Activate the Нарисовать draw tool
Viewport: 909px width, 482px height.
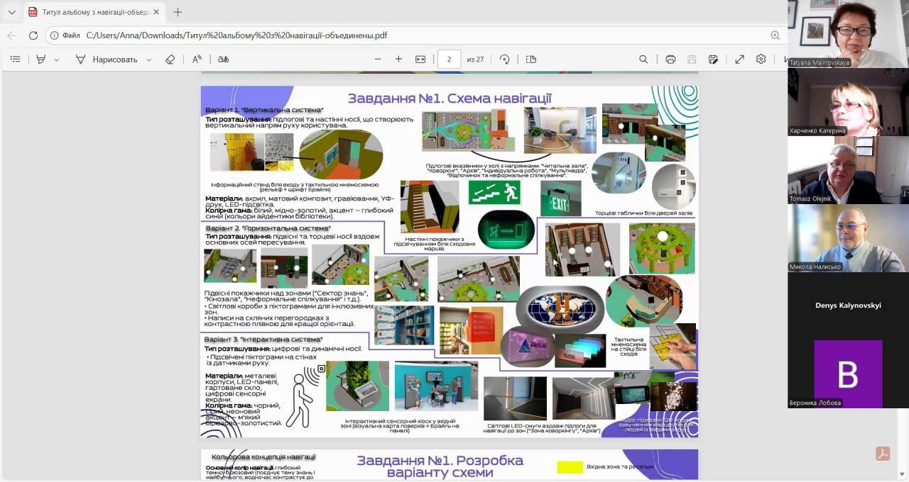coord(107,60)
